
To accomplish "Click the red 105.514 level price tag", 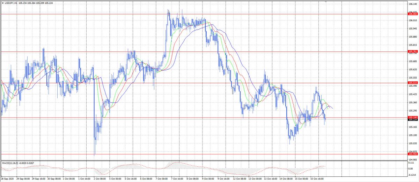I will (x=412, y=83).
